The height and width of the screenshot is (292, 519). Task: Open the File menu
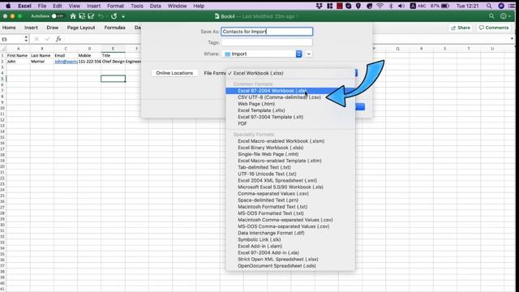coord(42,6)
